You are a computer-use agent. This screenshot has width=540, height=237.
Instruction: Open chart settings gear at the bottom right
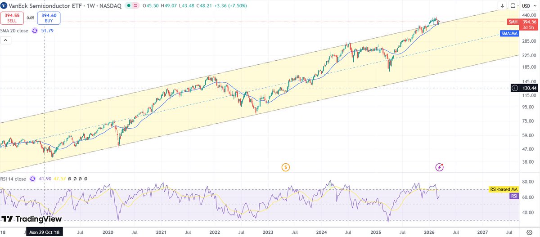529,232
